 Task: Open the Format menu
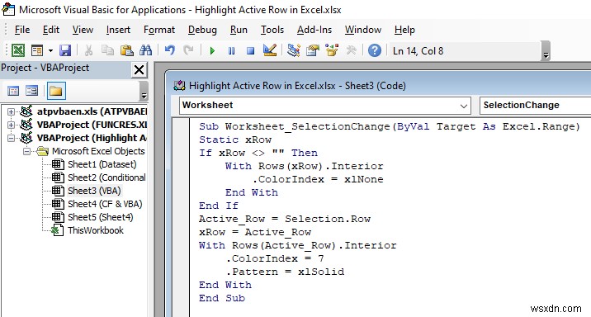pyautogui.click(x=159, y=30)
